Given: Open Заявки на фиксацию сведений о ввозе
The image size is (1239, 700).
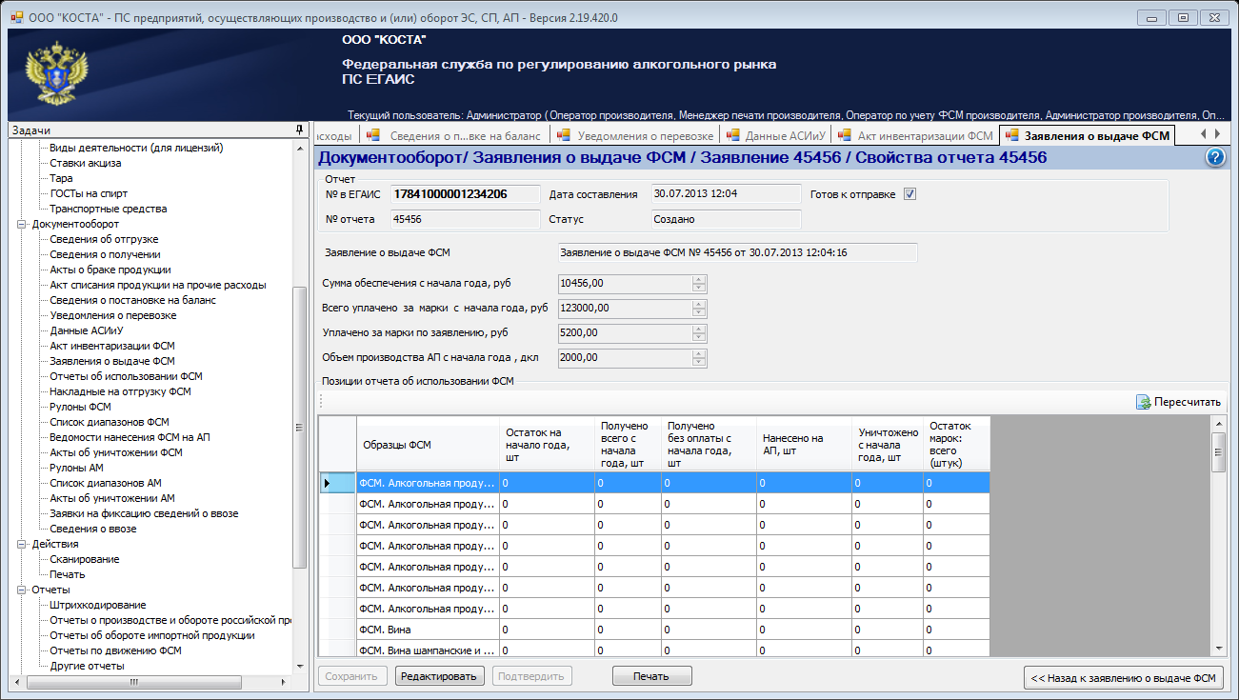Looking at the screenshot, I should [144, 513].
